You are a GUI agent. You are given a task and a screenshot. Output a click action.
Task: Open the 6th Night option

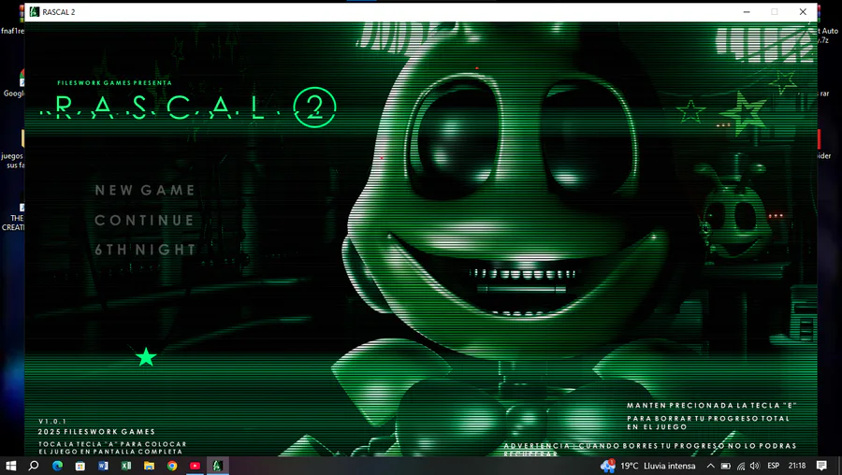146,250
